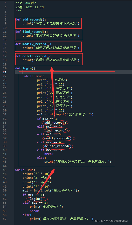Click the print '2. 退出' line
Viewport: 132px width, 225px height.
37,182
